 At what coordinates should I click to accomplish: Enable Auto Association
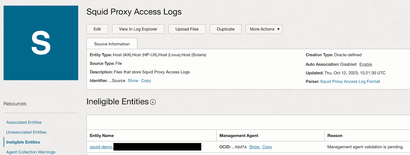365,64
